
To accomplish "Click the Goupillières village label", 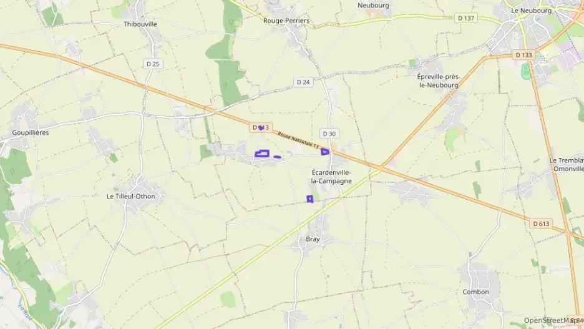I will click(30, 132).
